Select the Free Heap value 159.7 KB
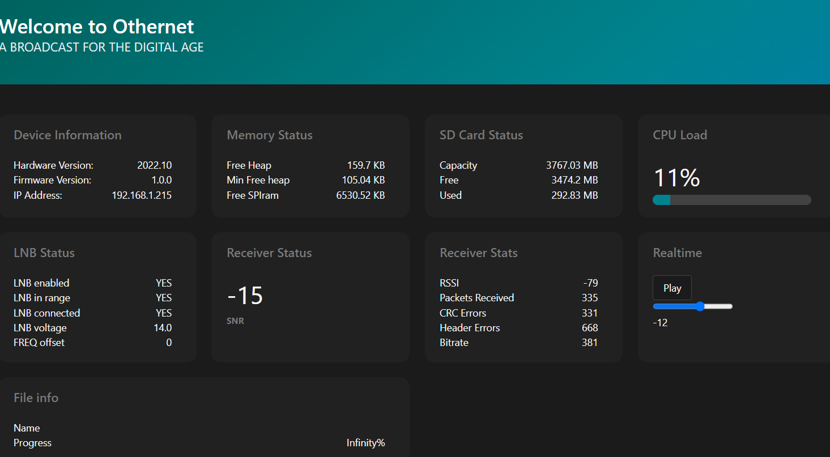830x457 pixels. pos(366,165)
